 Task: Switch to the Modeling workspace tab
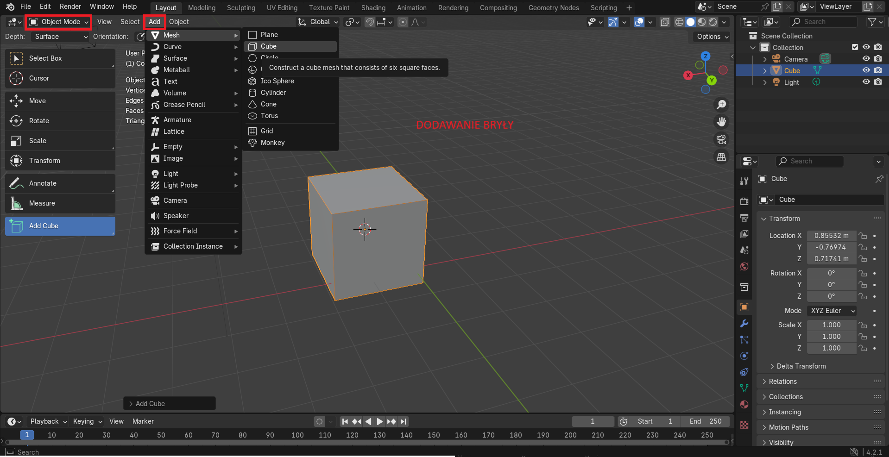[202, 8]
